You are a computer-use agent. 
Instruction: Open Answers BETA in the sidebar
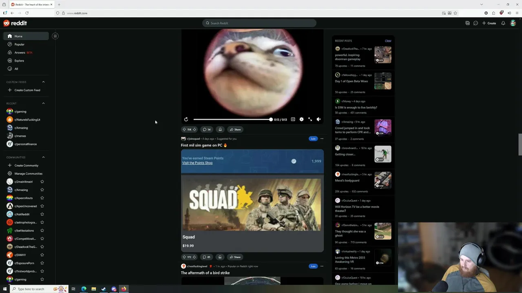[26, 52]
